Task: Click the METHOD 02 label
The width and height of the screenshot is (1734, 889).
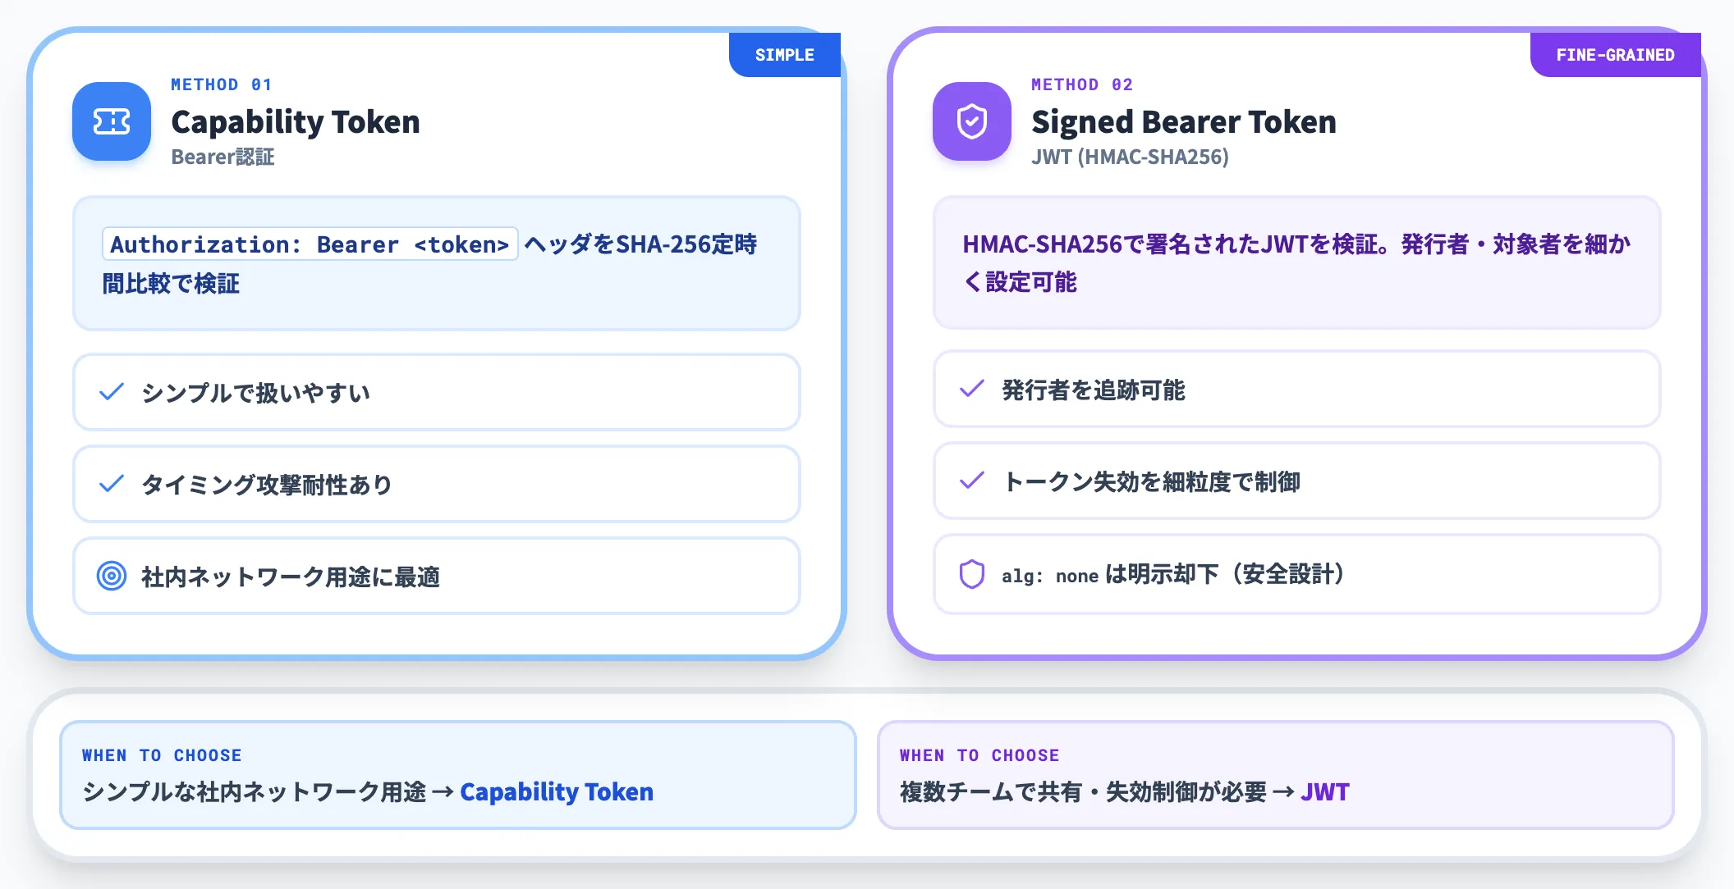Action: [1082, 84]
